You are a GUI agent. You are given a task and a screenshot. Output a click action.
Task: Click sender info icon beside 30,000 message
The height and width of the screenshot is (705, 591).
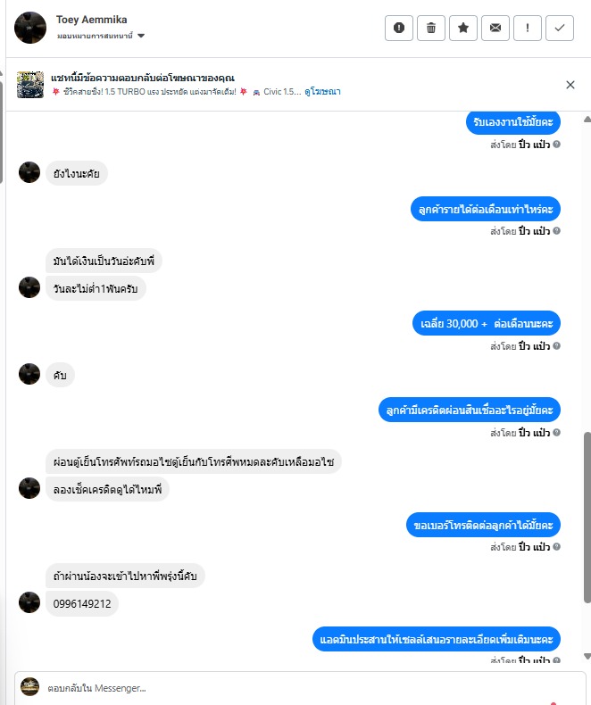click(556, 345)
